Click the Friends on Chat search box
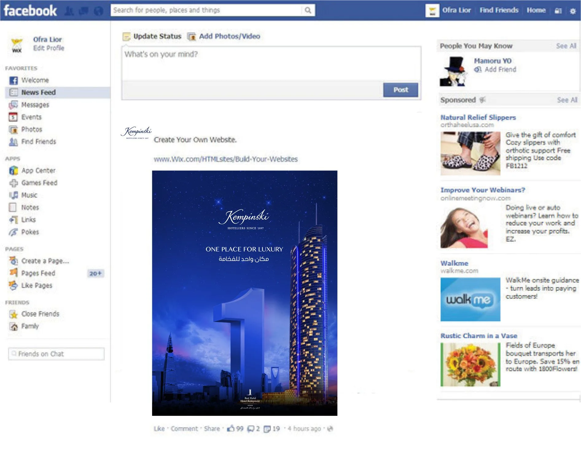Viewport: 581px width, 449px height. [57, 354]
